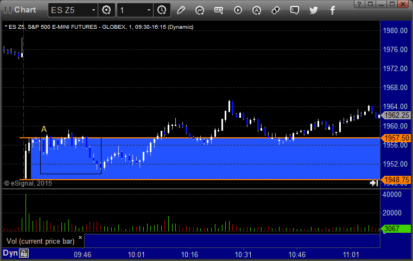Click the 1980.00 price axis label
This screenshot has width=413, height=261.
(x=395, y=30)
